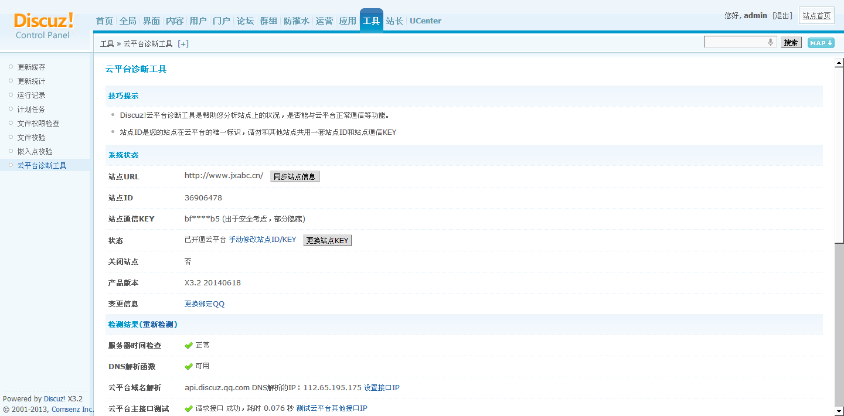Open the 手动修改站点ID/KEY link
The width and height of the screenshot is (844, 416).
tap(263, 240)
